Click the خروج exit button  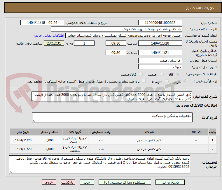(x=49, y=182)
